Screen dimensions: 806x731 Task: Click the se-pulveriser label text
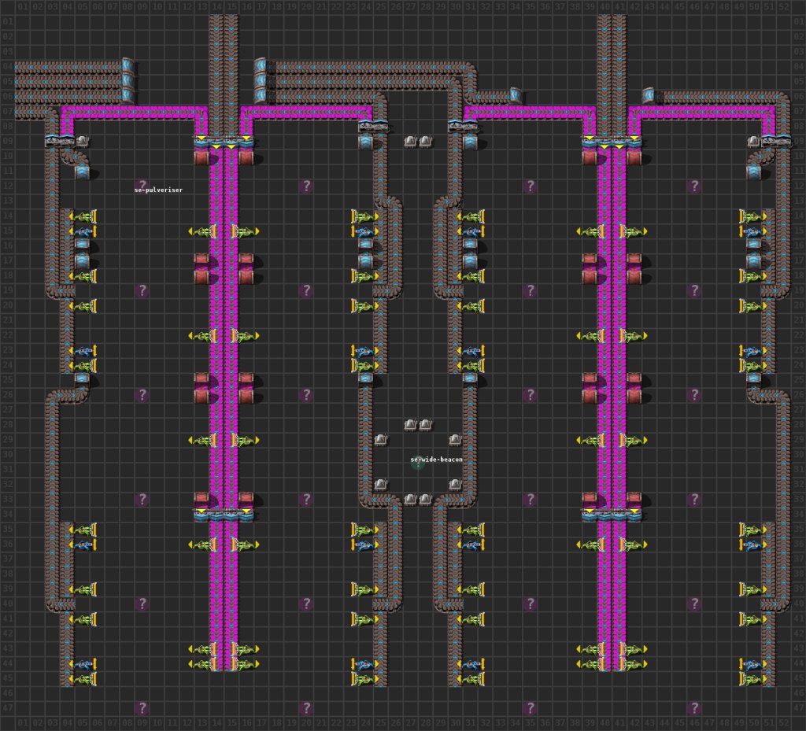point(158,190)
